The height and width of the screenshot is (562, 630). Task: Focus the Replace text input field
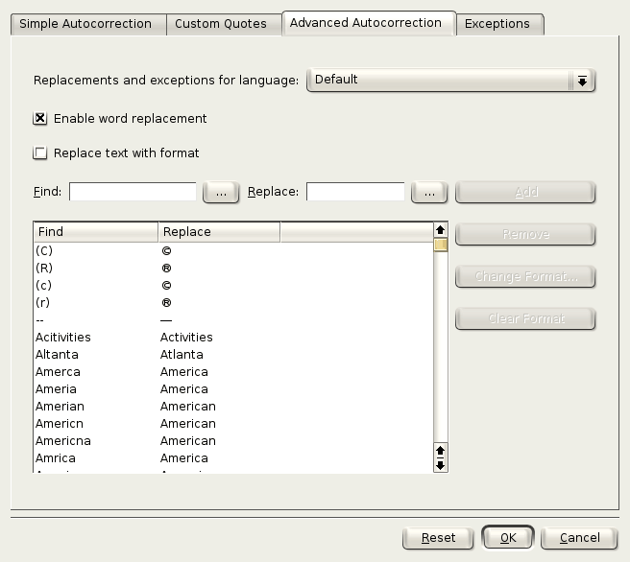coord(355,192)
